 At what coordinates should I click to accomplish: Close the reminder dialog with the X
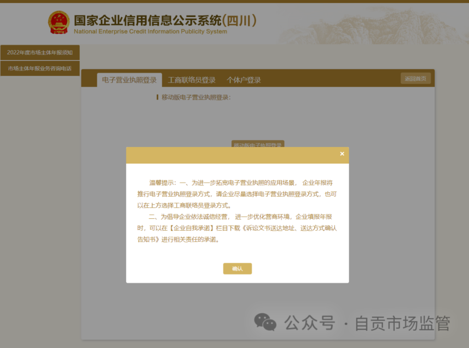342,154
